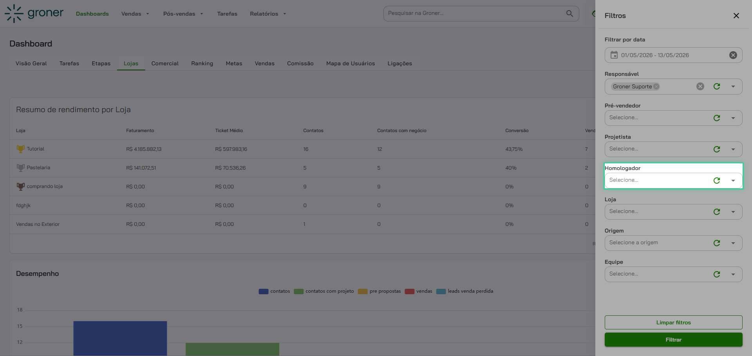Click the Faturamento column header
Image resolution: width=752 pixels, height=356 pixels.
140,131
